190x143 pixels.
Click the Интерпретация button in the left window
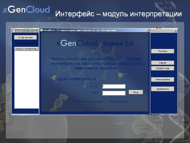25,37
